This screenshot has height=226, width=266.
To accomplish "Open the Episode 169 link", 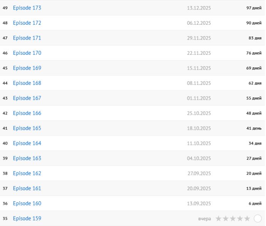I will (27, 68).
